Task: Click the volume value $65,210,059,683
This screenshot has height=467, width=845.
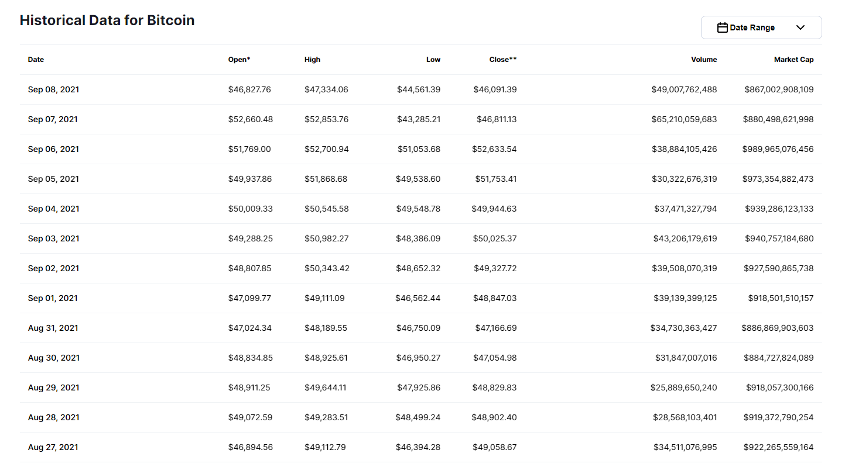Action: 685,119
